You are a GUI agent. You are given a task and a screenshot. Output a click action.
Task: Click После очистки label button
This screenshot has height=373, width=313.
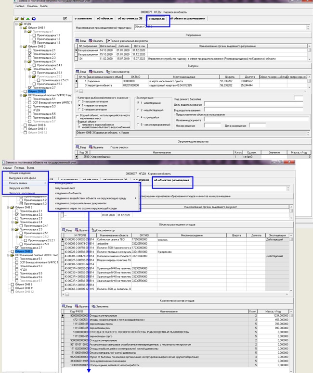pyautogui.click(x=118, y=147)
